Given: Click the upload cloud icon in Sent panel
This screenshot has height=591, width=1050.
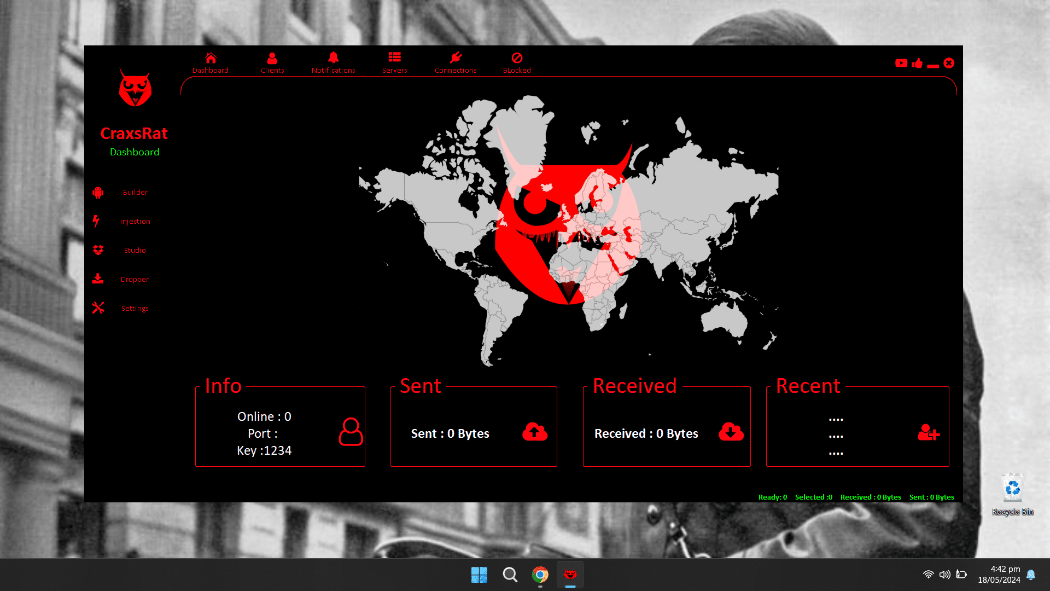Looking at the screenshot, I should (x=534, y=432).
